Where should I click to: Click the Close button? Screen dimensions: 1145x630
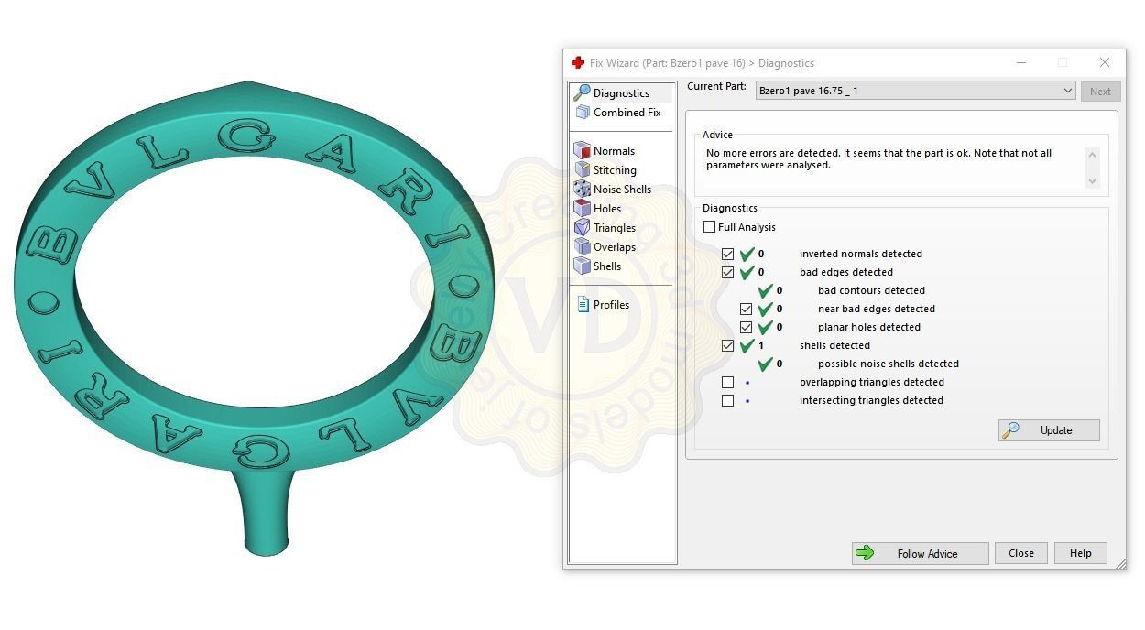pos(1021,553)
